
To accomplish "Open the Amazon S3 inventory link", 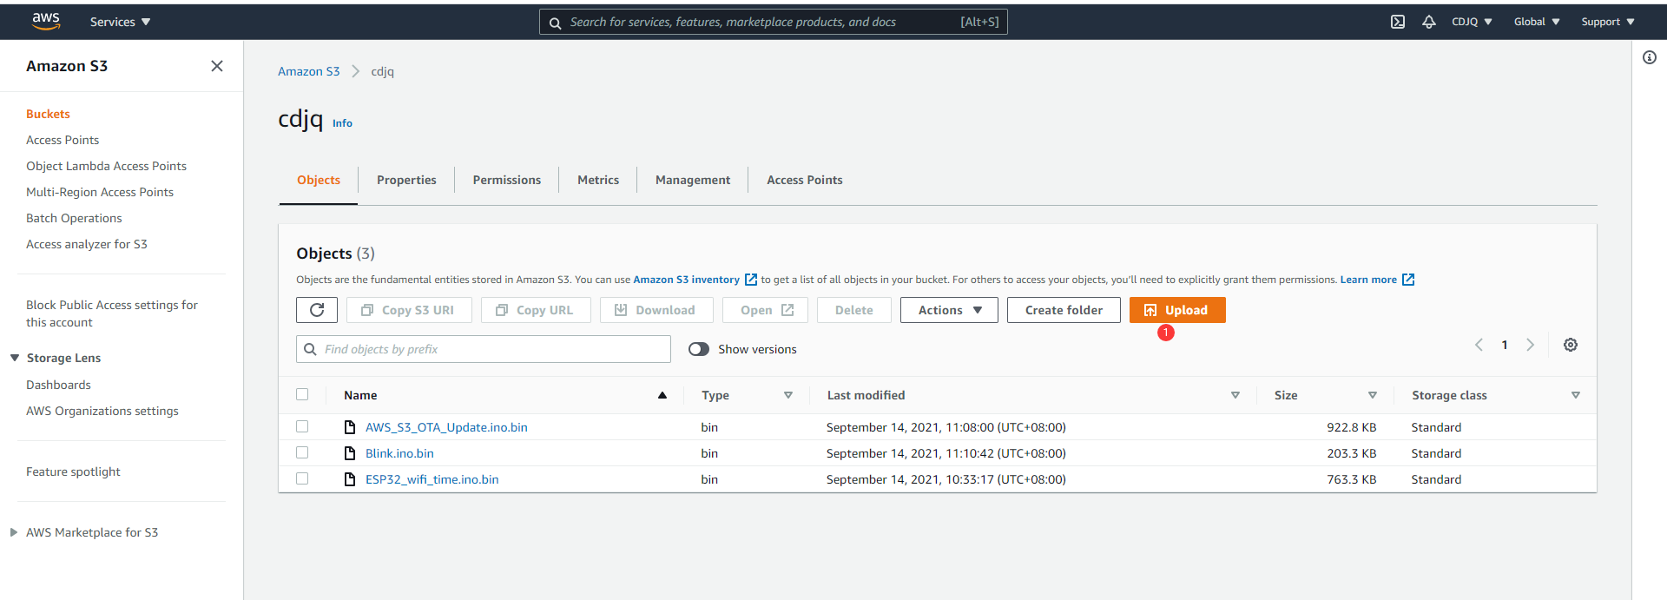I will (x=687, y=280).
